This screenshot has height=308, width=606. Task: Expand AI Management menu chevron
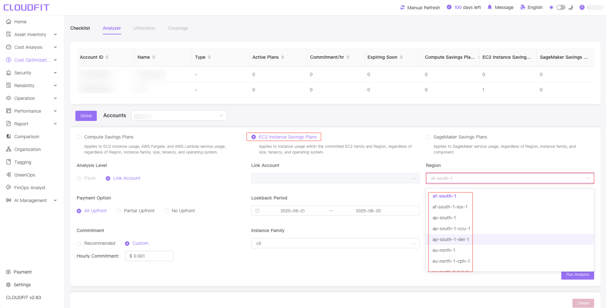click(55, 200)
